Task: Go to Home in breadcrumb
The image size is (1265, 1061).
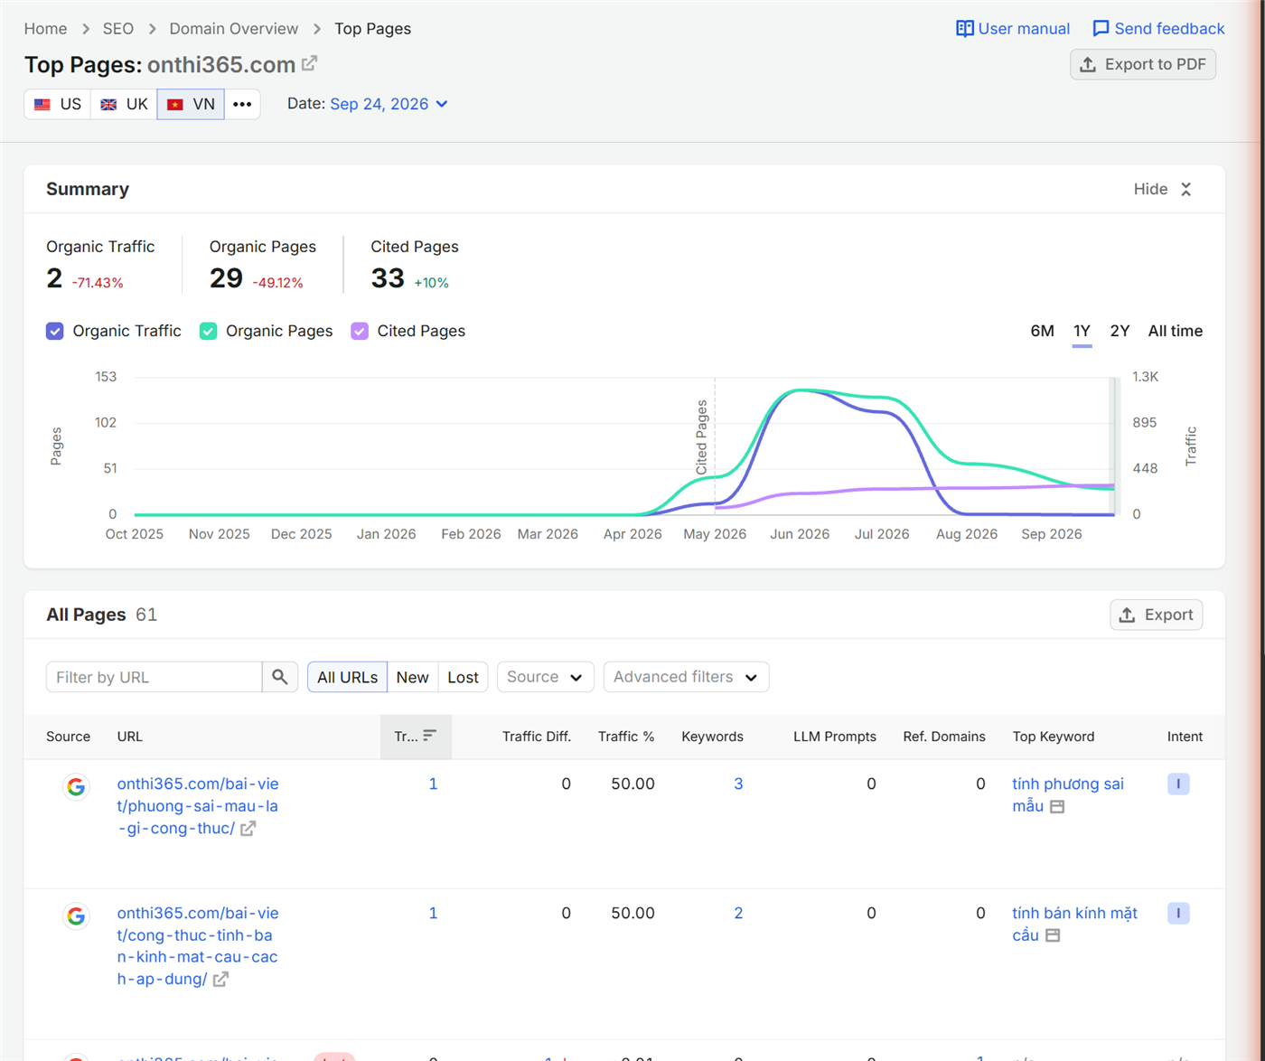Action: point(45,29)
